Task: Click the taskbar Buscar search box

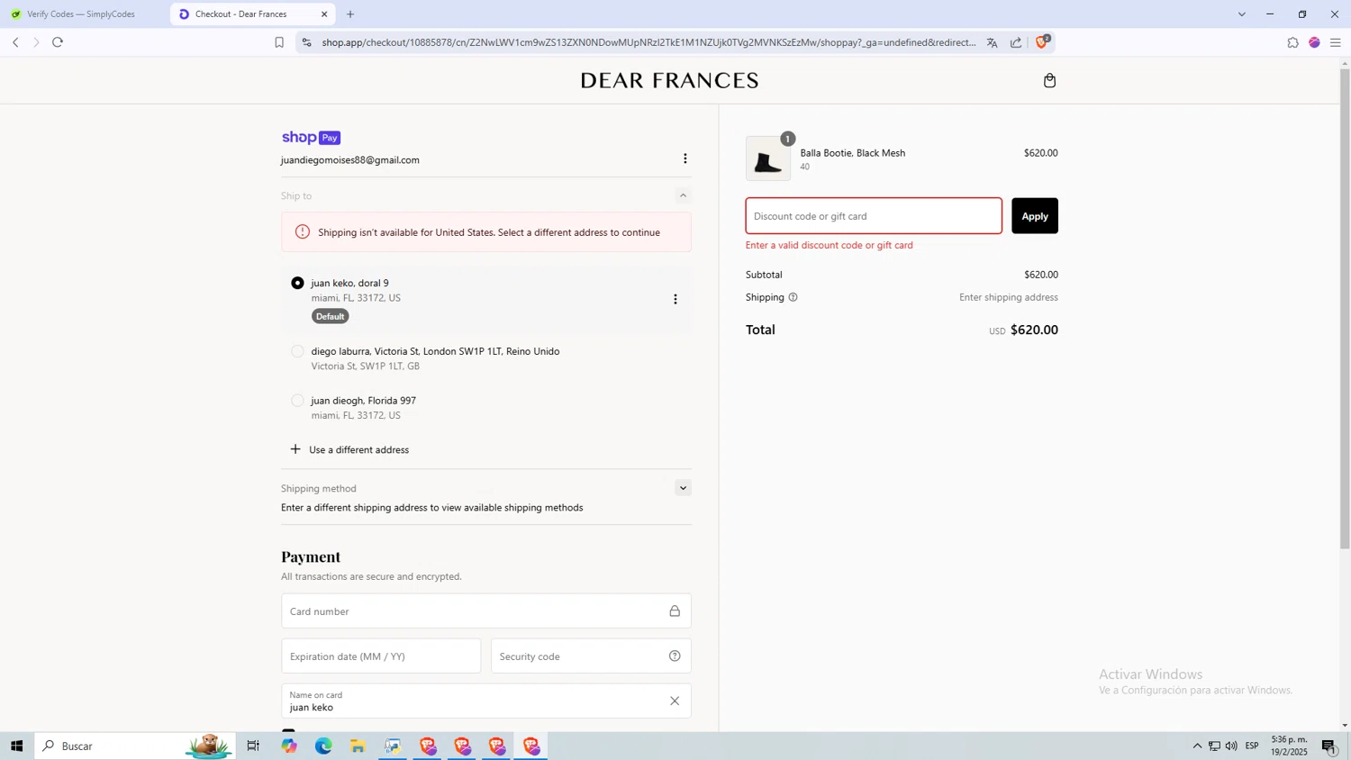Action: pos(135,746)
